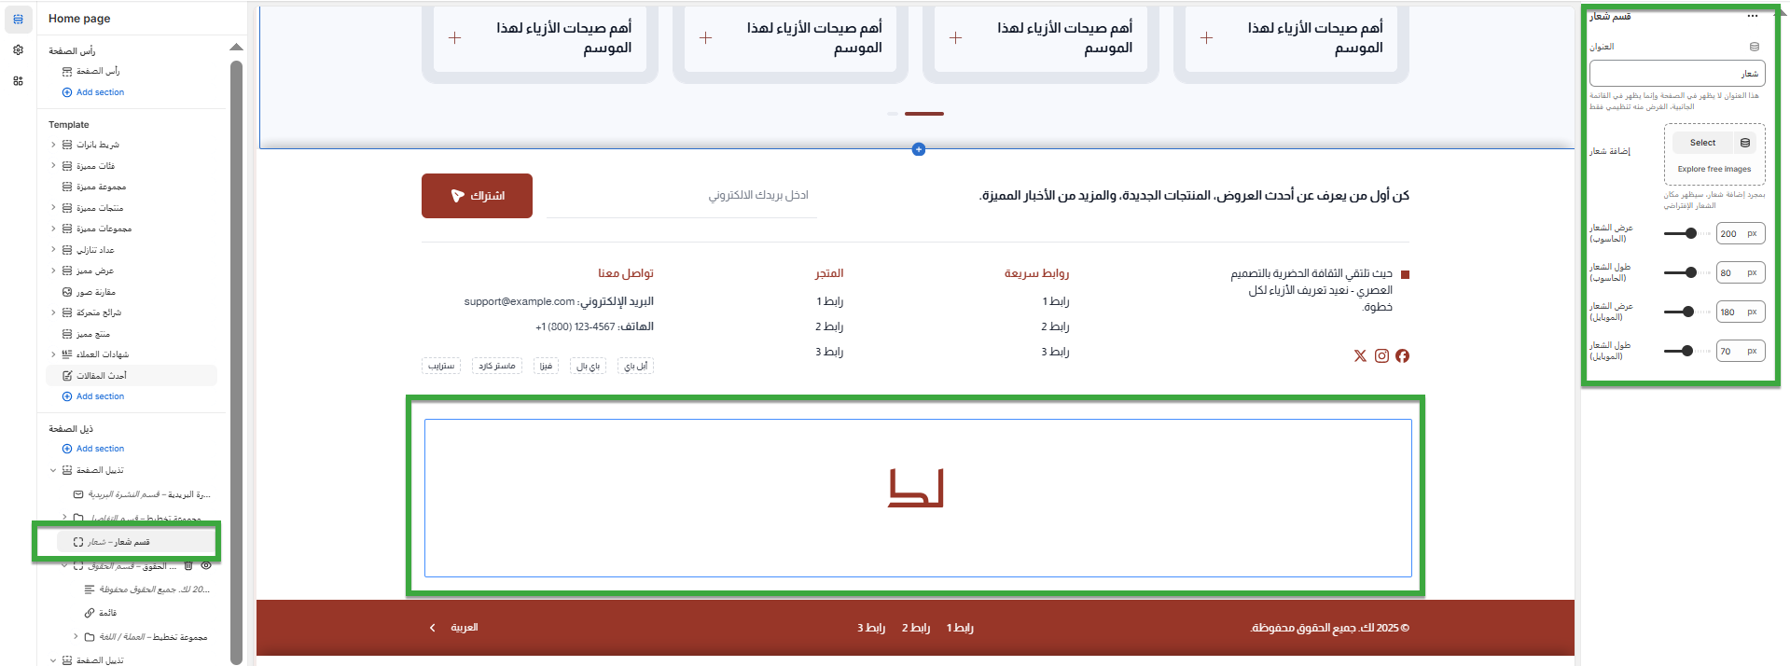This screenshot has height=666, width=1790.
Task: Select the أحدث المقالات section row
Action: 131,376
